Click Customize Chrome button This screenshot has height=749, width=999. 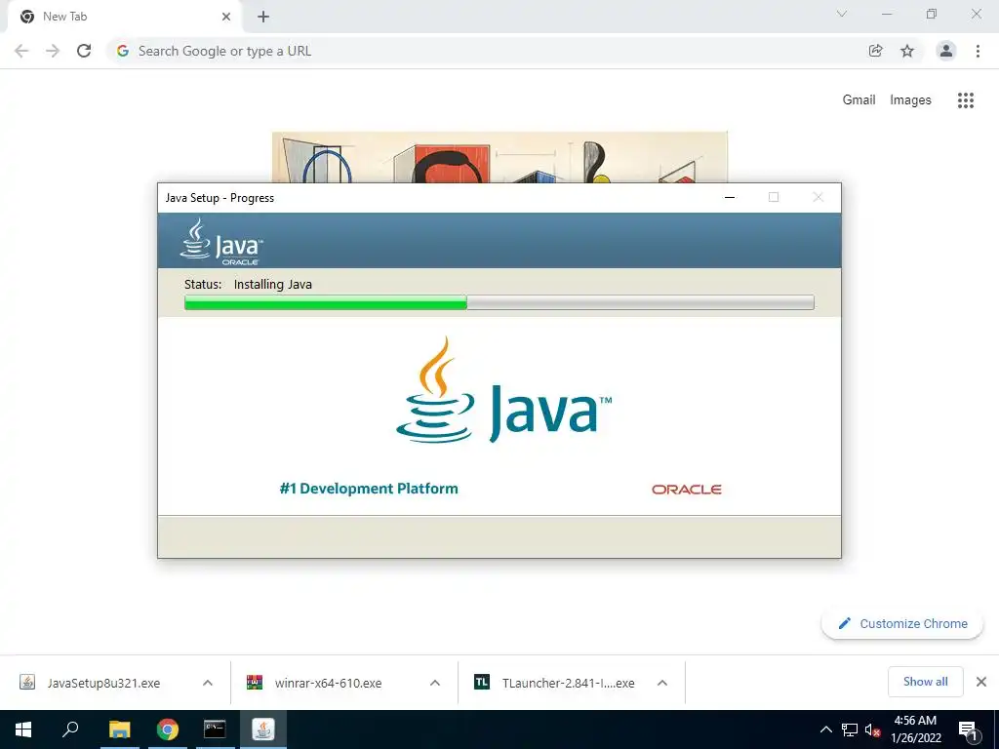[x=902, y=623]
